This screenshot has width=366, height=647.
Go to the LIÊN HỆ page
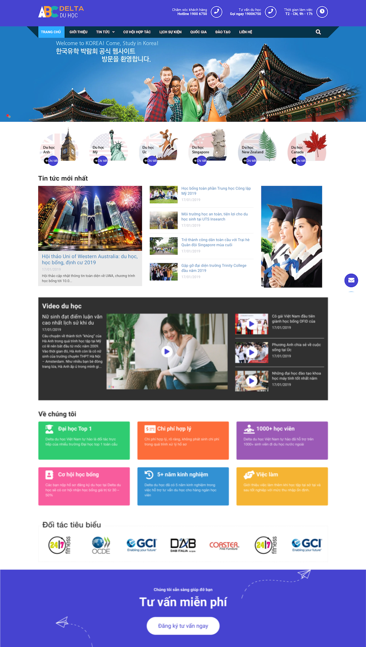coord(246,32)
